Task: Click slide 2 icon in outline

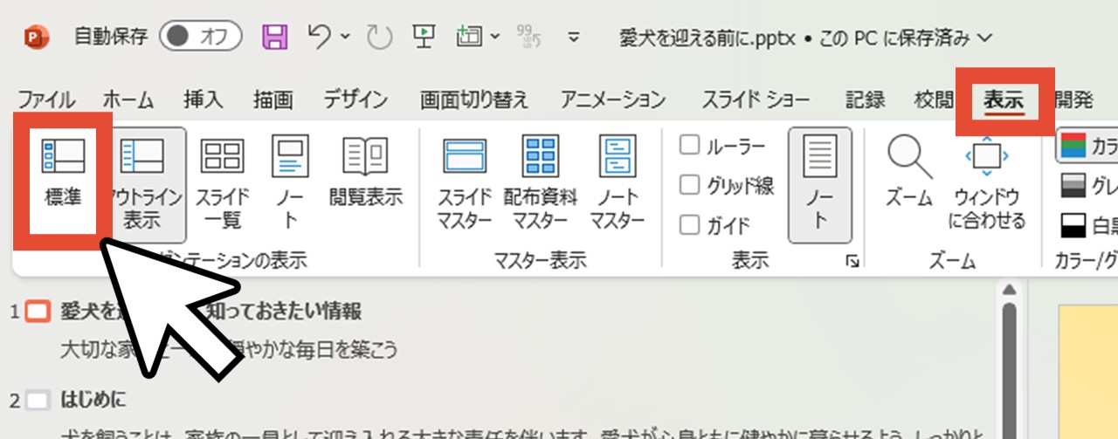Action: (38, 401)
